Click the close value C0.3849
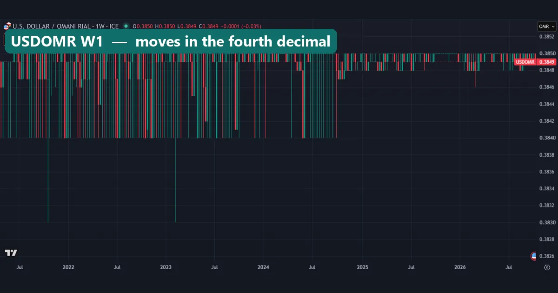 (x=209, y=26)
